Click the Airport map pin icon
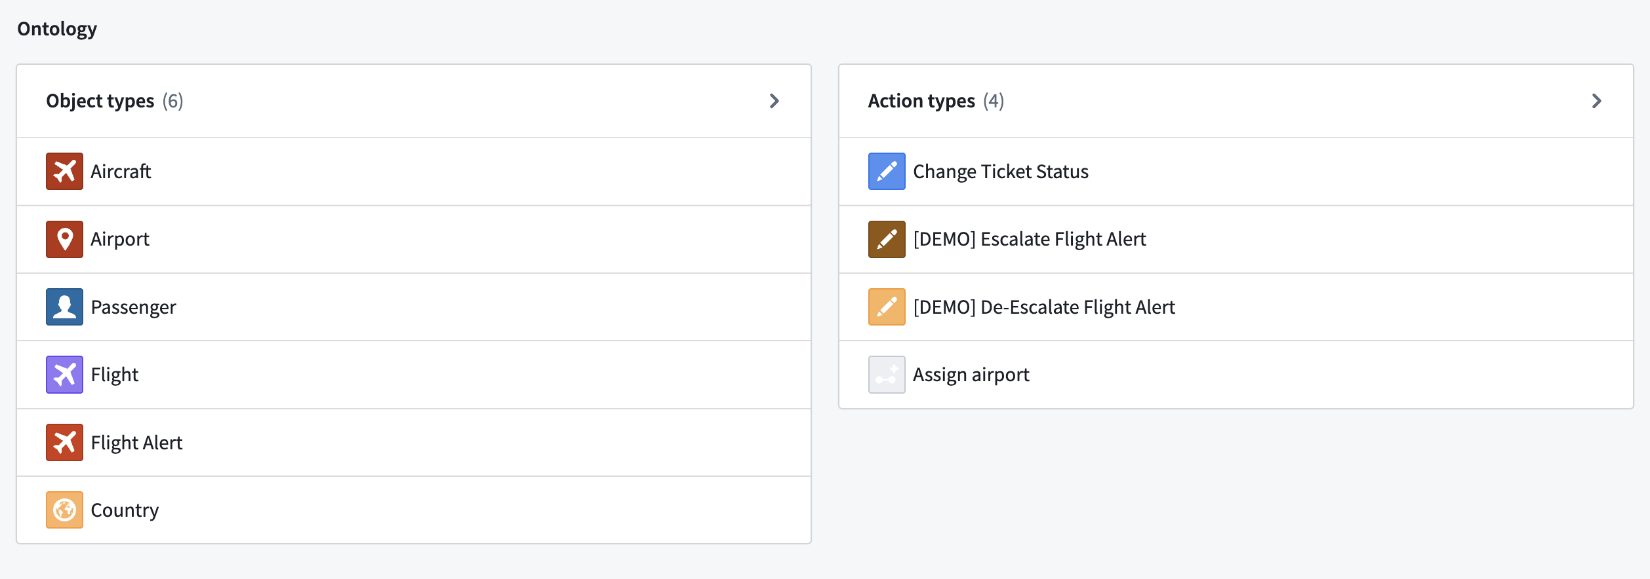1650x579 pixels. pyautogui.click(x=64, y=239)
